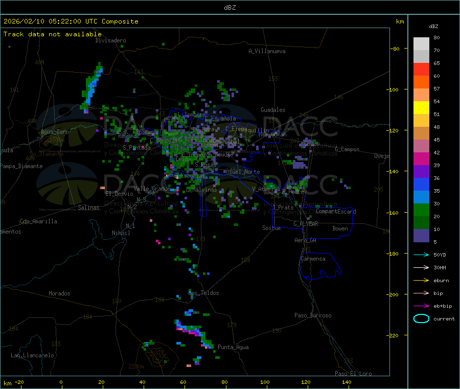Click the S_Rosas map label

click(205, 165)
